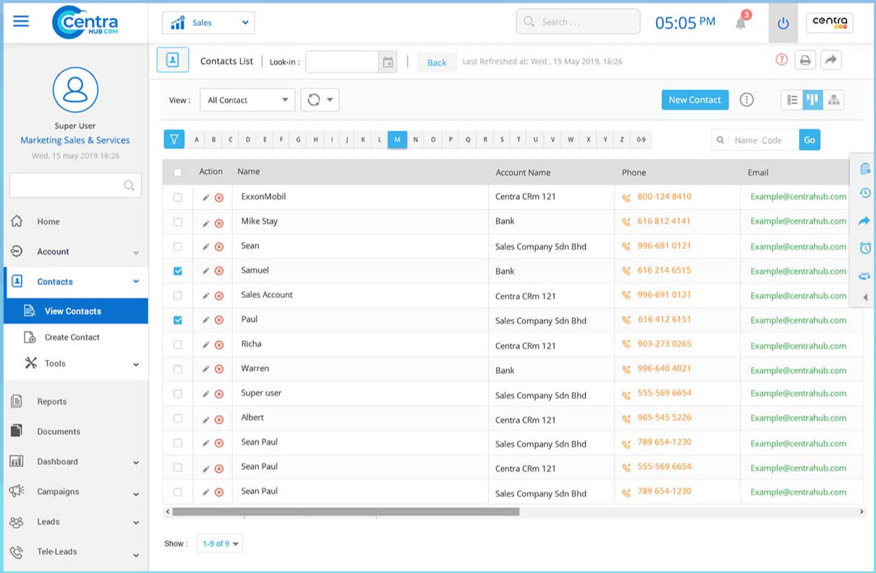Check the checkbox for Mike Stay's row
Viewport: 876px width, 573px height.
point(178,222)
